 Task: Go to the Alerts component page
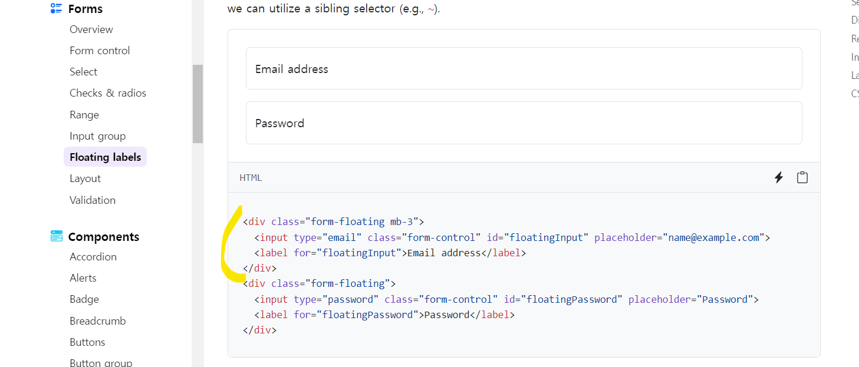(x=83, y=278)
